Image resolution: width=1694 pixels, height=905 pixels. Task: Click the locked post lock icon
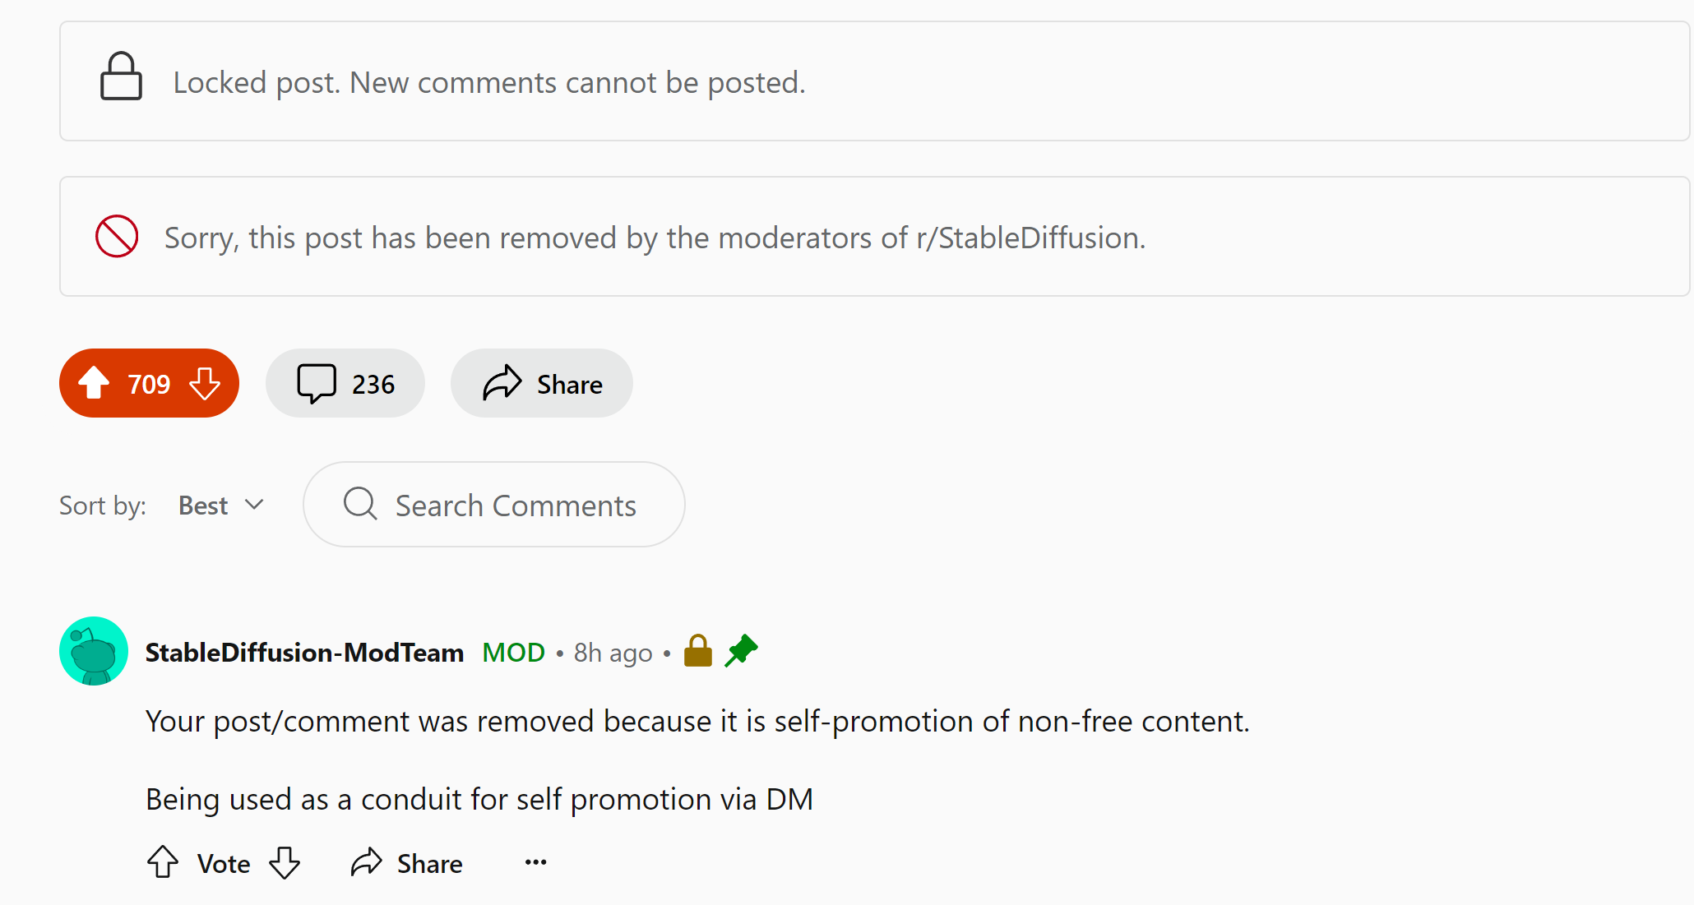[121, 76]
